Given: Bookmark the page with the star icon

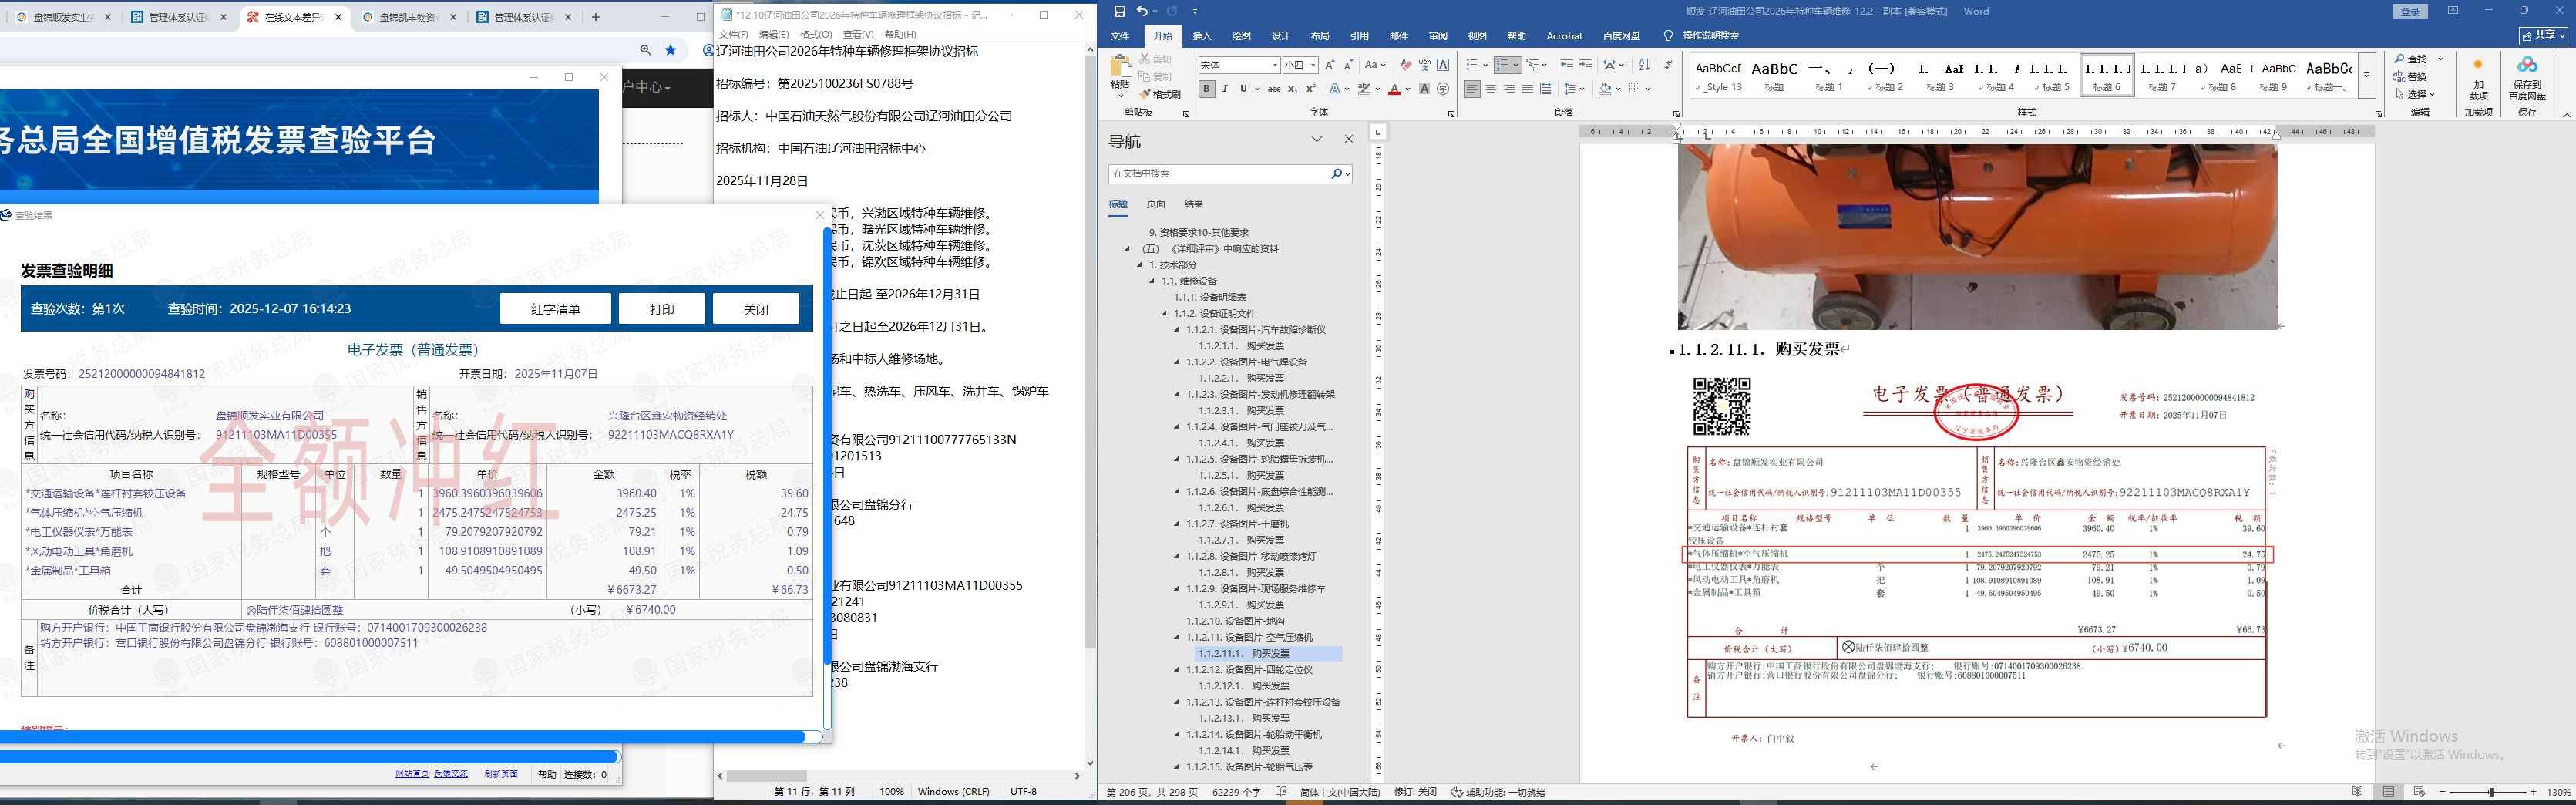Looking at the screenshot, I should (x=671, y=50).
